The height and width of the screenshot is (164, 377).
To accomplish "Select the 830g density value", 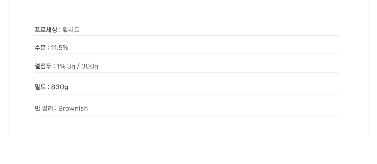I will pos(60,87).
